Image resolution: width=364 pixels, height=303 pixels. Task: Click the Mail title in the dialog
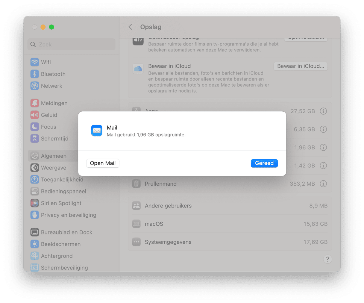pos(112,128)
